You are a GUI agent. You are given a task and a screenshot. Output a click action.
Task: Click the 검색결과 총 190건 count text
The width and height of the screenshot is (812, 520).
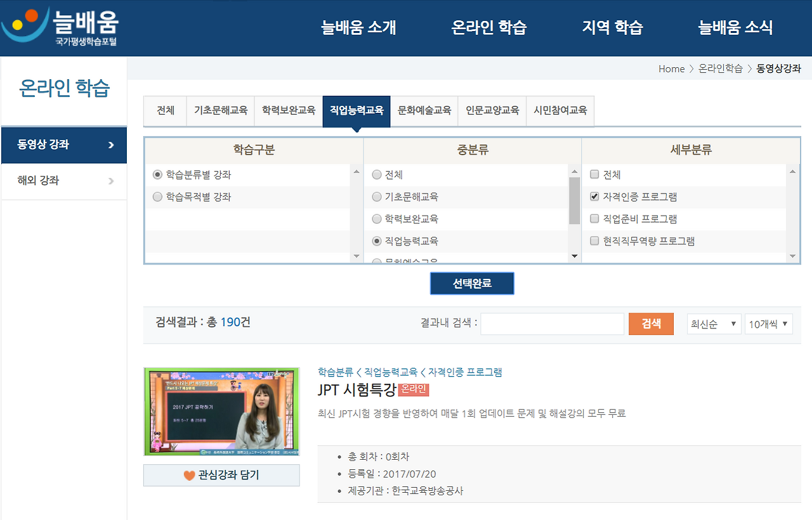tap(203, 322)
